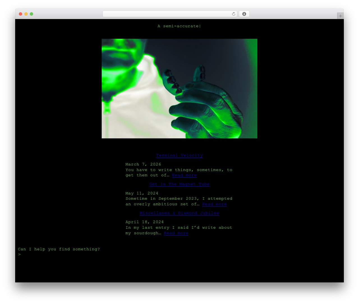Focus the browser address bar
Screen dimensions: 359x304
170,14
